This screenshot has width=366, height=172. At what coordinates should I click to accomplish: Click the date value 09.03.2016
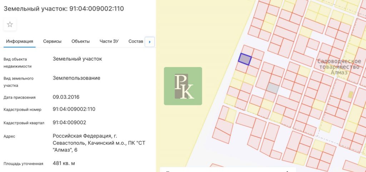66,97
